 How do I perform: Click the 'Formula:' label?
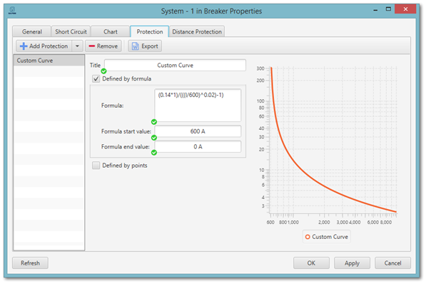[112, 106]
